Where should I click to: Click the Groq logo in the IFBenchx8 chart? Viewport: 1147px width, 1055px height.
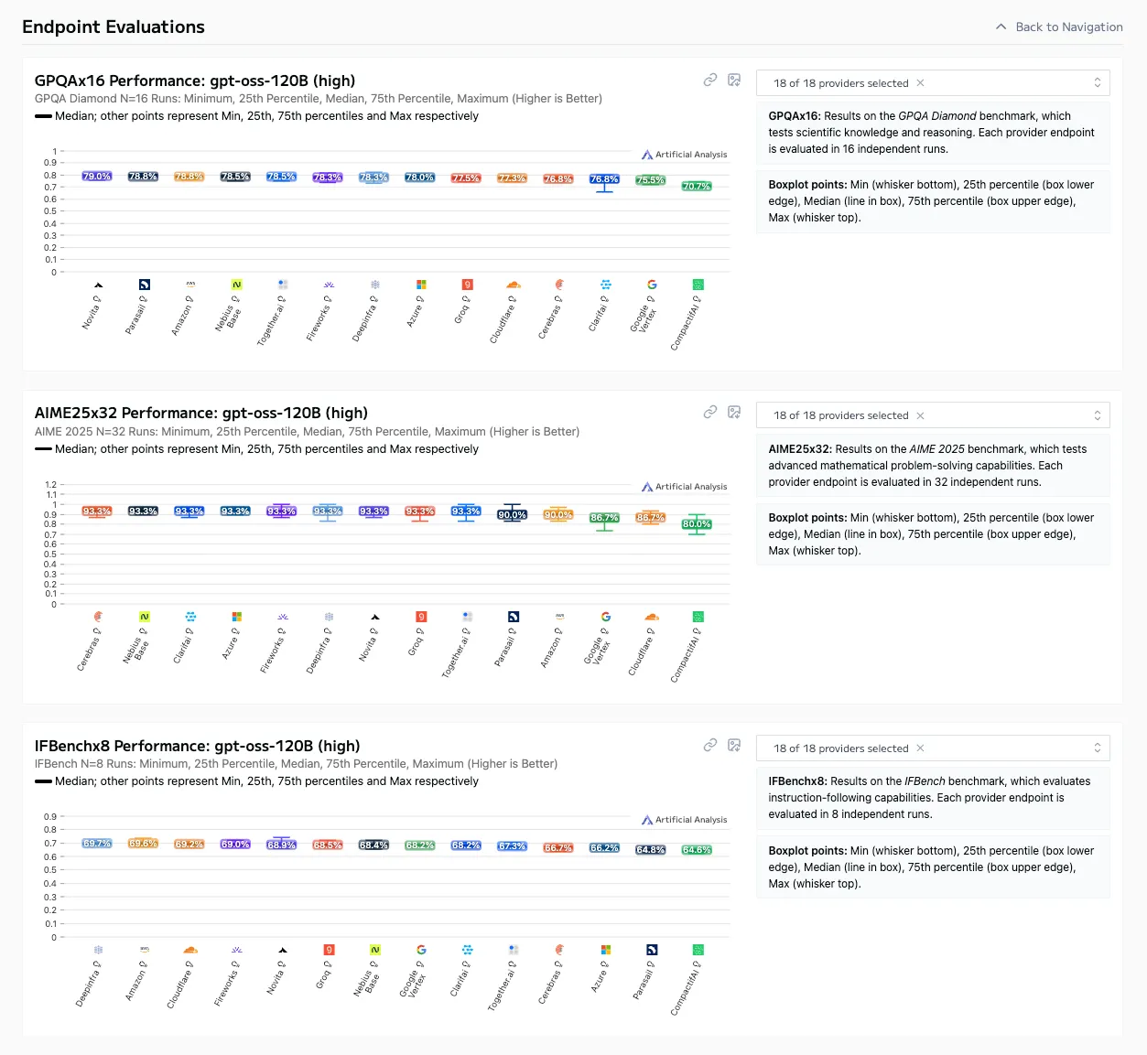pyautogui.click(x=329, y=950)
